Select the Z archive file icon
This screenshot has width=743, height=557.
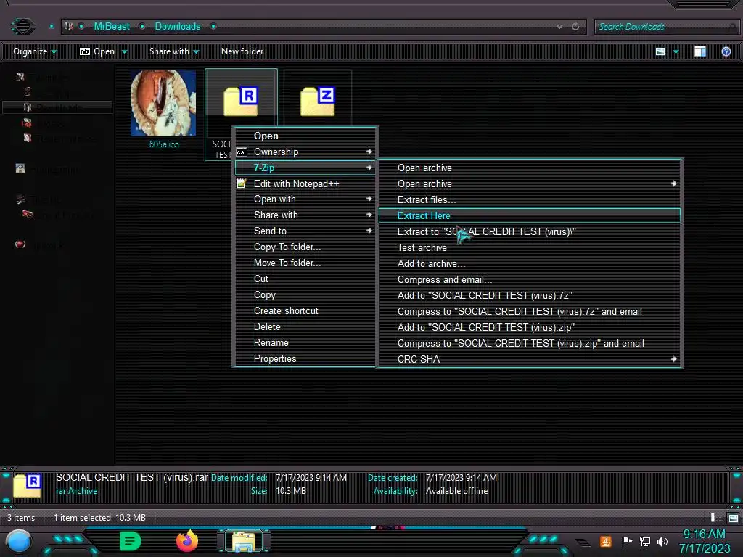(x=318, y=101)
